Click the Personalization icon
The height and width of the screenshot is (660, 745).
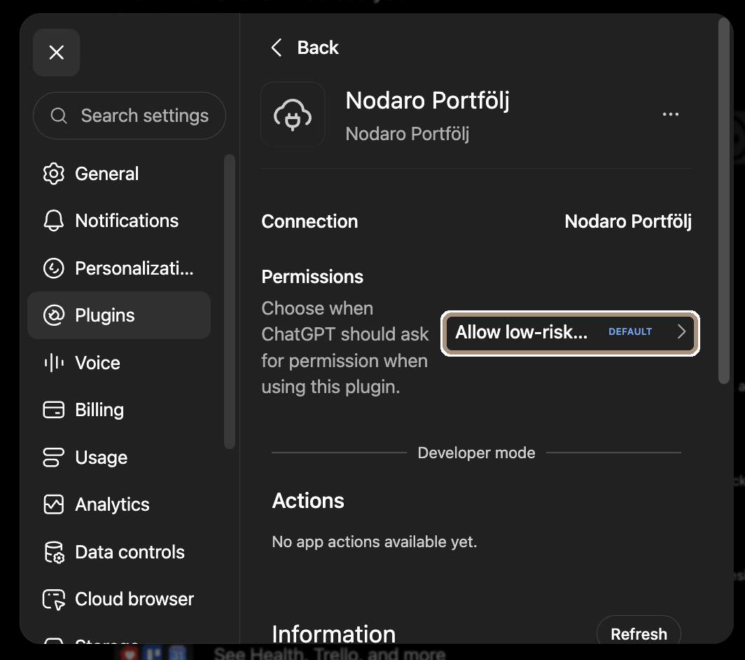coord(54,268)
